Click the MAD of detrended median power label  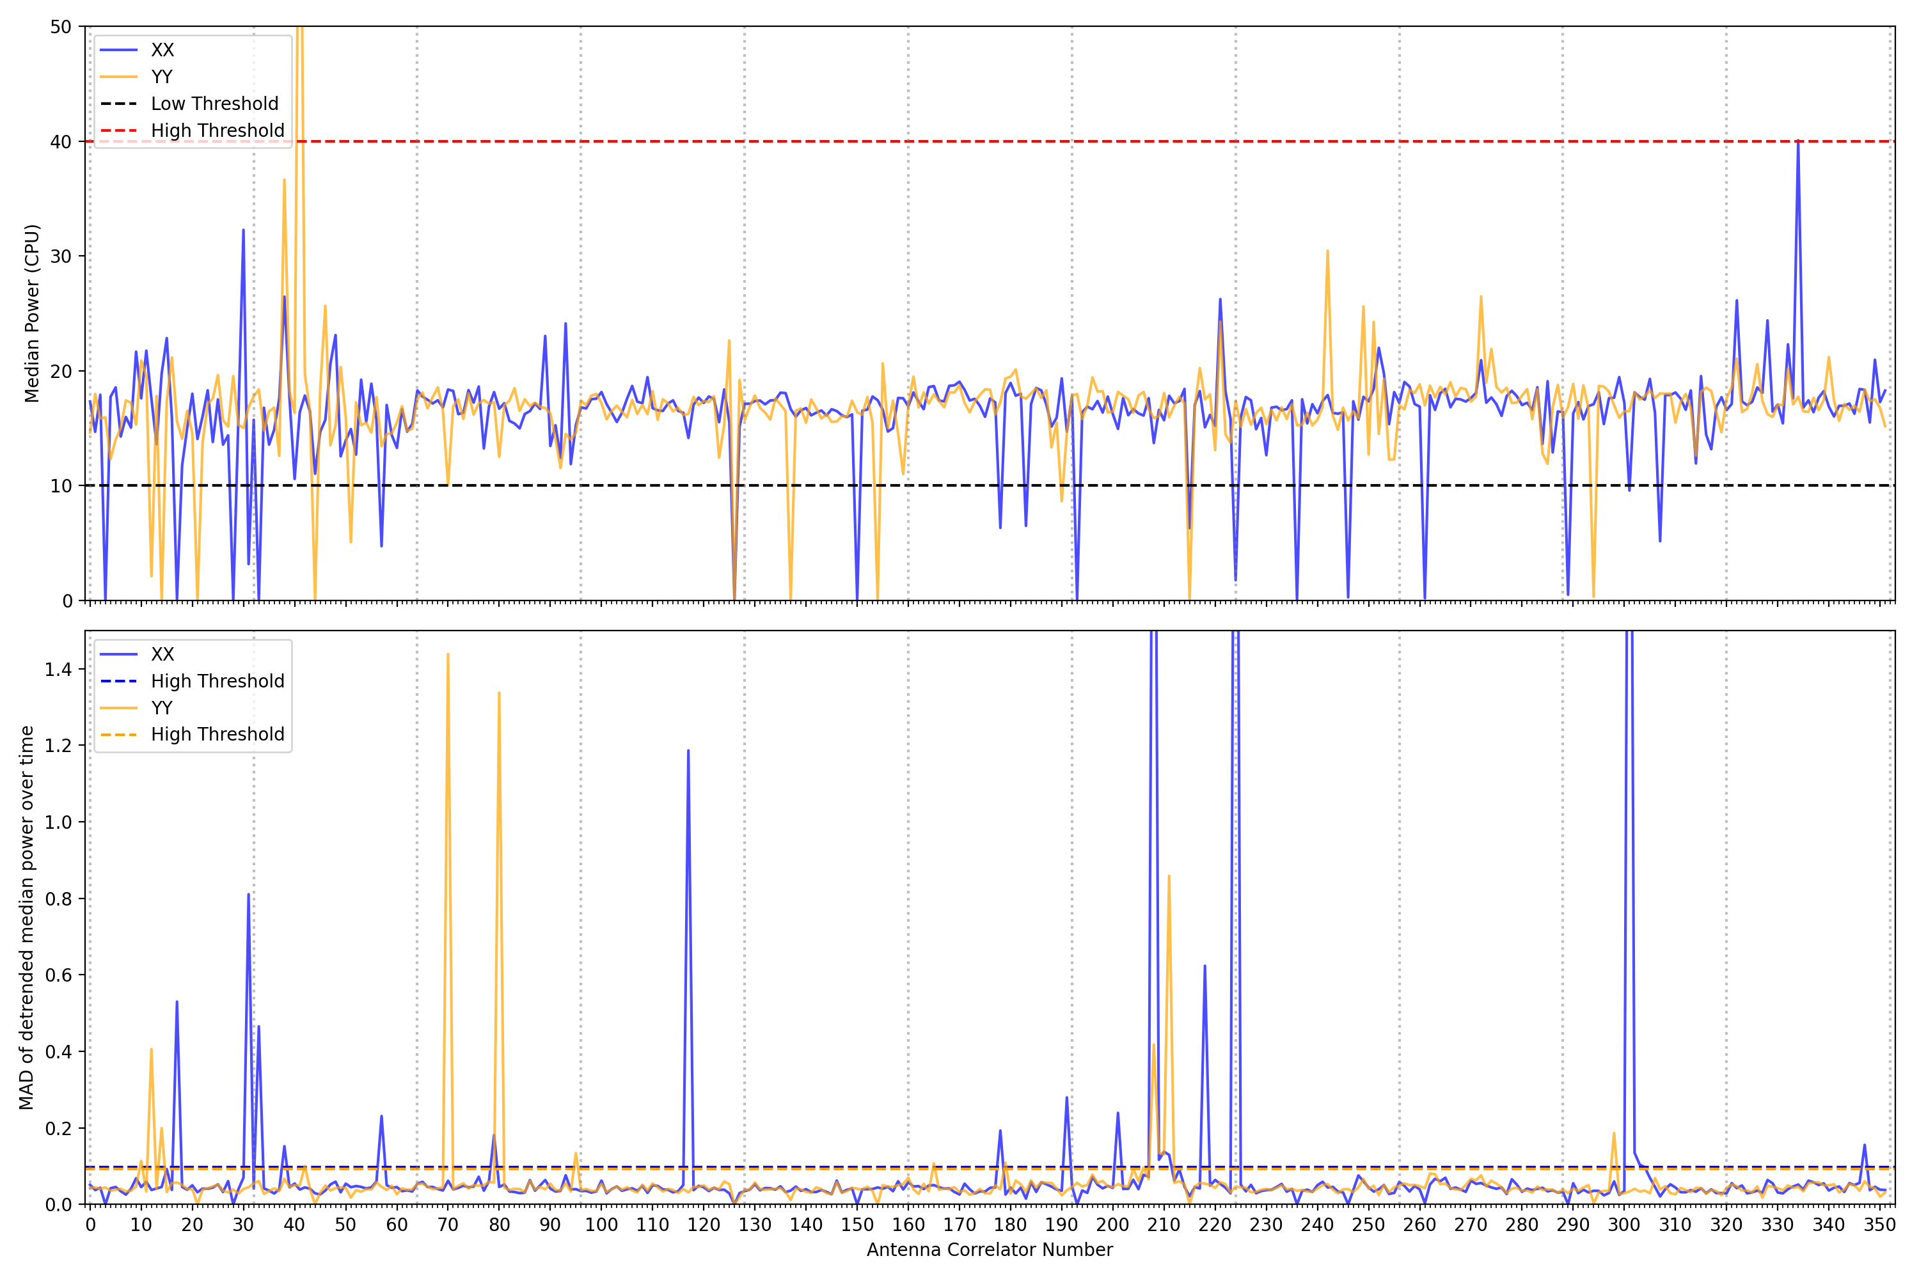pos(27,917)
